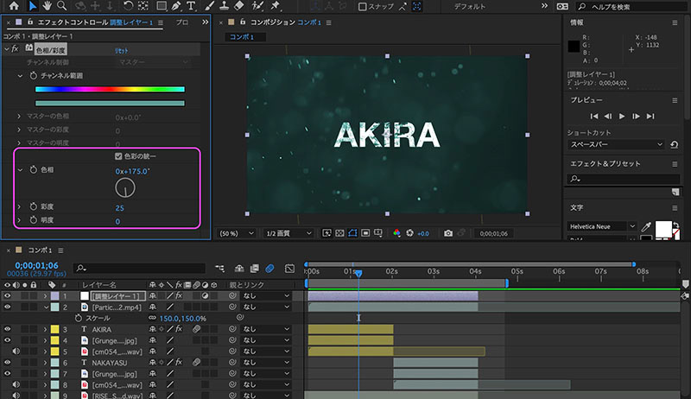Click the reset exposure aperture icon
The width and height of the screenshot is (691, 399).
[x=409, y=233]
